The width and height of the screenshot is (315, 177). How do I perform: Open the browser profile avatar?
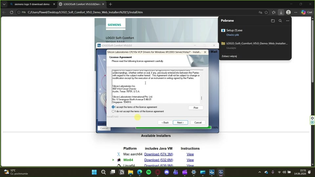pos(288,12)
